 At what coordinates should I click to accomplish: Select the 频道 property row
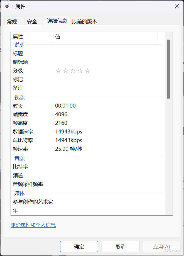87,176
